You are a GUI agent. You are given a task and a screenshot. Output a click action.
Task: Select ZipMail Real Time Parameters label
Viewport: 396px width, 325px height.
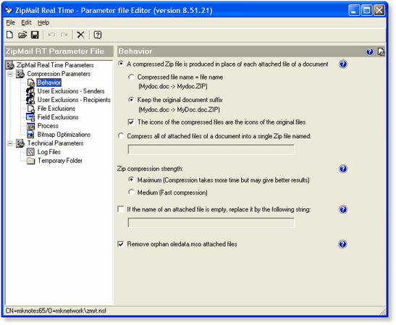(55, 65)
